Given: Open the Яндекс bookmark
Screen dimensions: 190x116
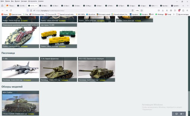Looking at the screenshot, I should 5,14.
